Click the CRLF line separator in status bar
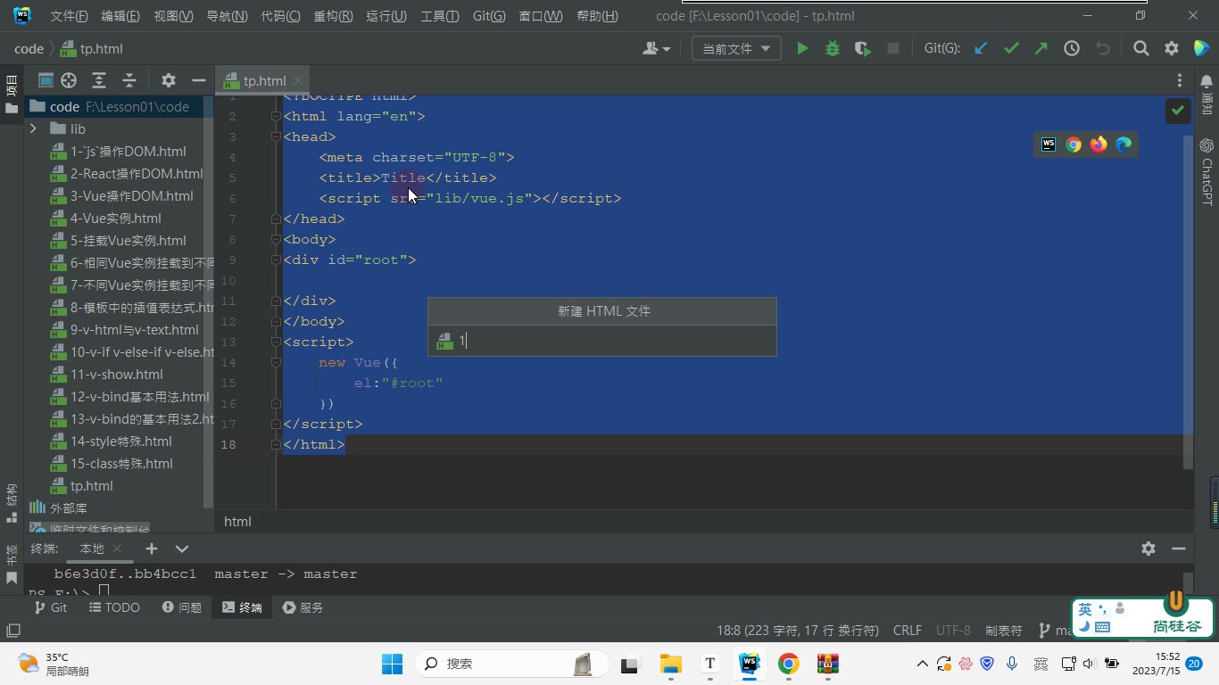Screen dimensions: 1219x685 coord(908,631)
